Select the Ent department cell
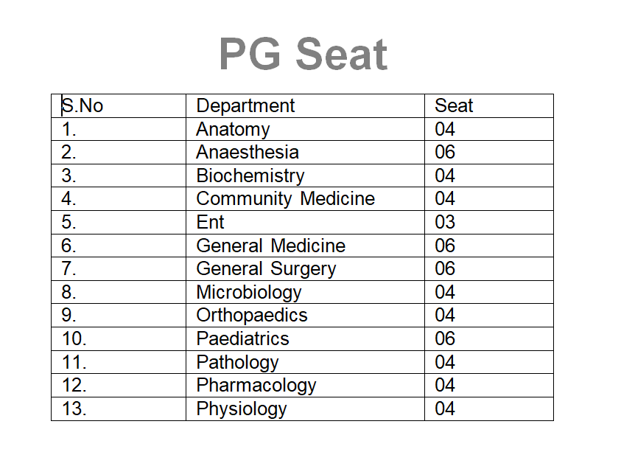This screenshot has width=621, height=469. click(x=210, y=223)
